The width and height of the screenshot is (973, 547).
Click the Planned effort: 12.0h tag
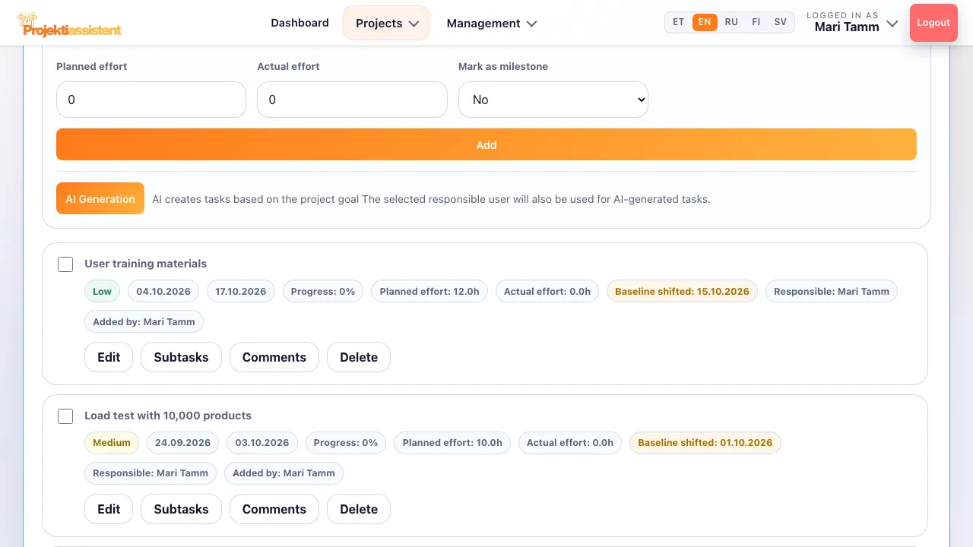(x=429, y=291)
